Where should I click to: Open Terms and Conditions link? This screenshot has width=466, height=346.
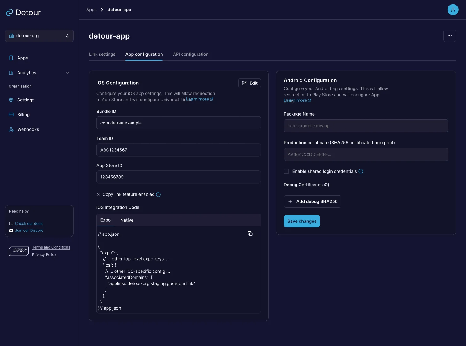51,247
